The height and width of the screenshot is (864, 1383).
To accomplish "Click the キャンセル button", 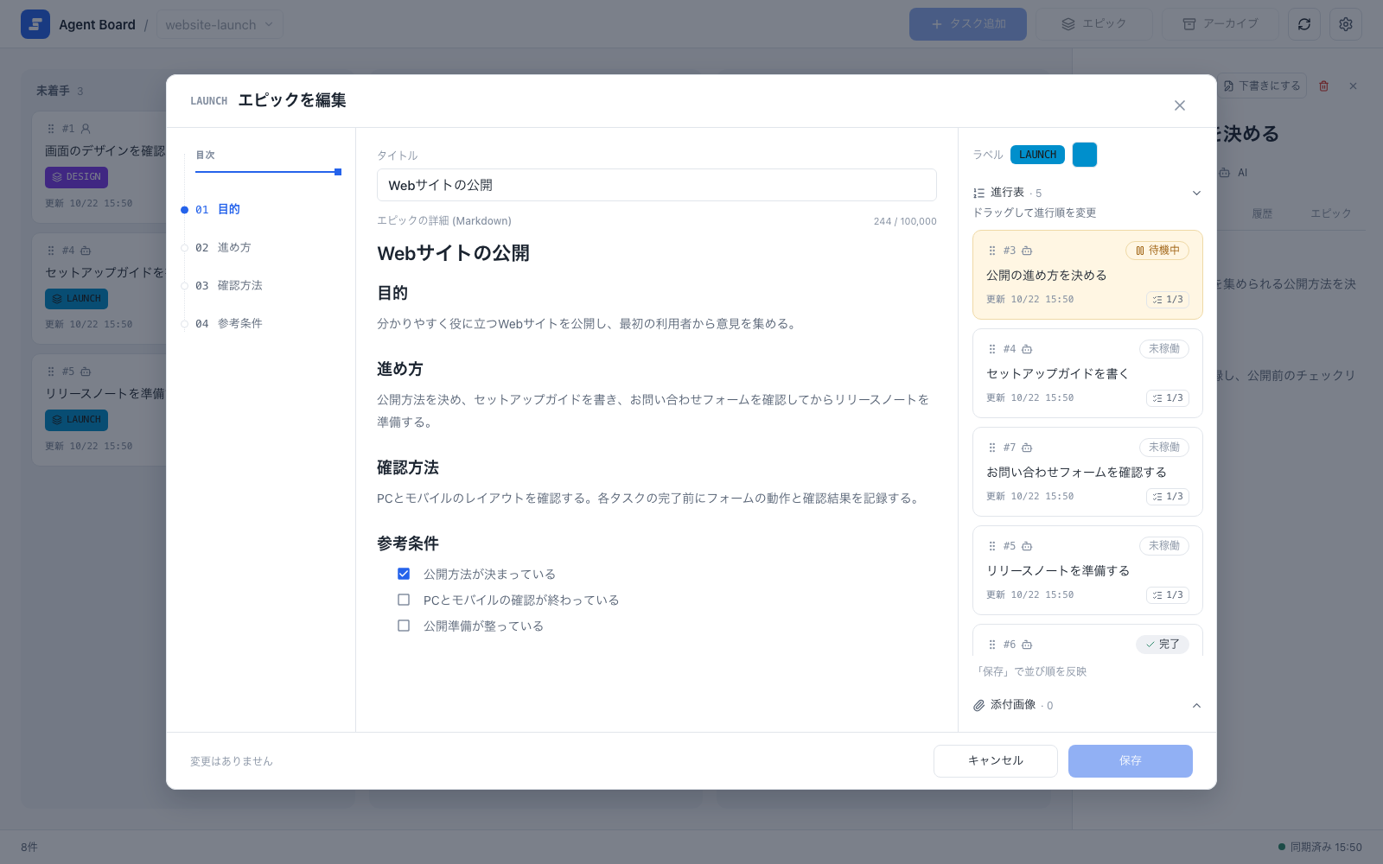I will pos(996,761).
